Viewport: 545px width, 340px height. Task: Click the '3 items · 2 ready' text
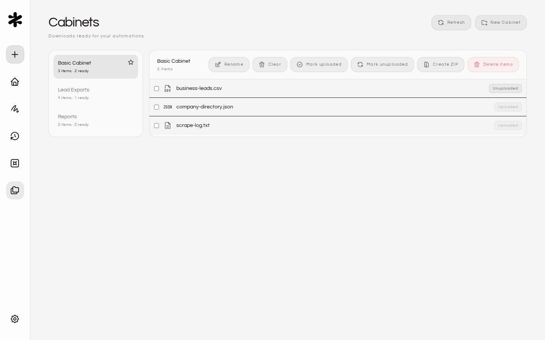pos(73,71)
